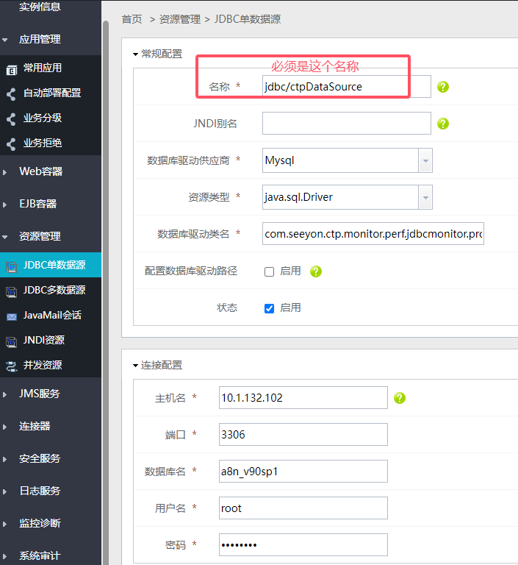This screenshot has width=518, height=565.
Task: Click the JDBC多数据源 database icon
Action: click(x=12, y=291)
